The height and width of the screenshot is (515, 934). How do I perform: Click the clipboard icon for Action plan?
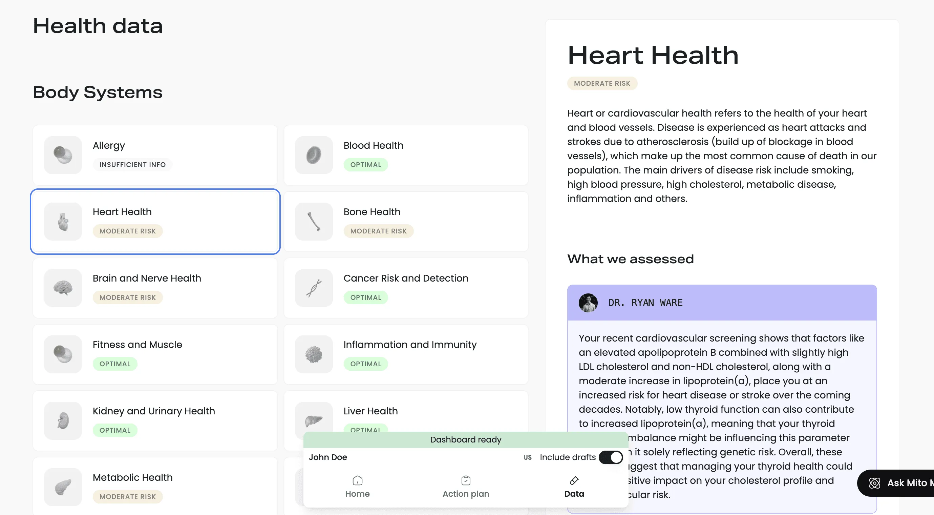coord(466,480)
